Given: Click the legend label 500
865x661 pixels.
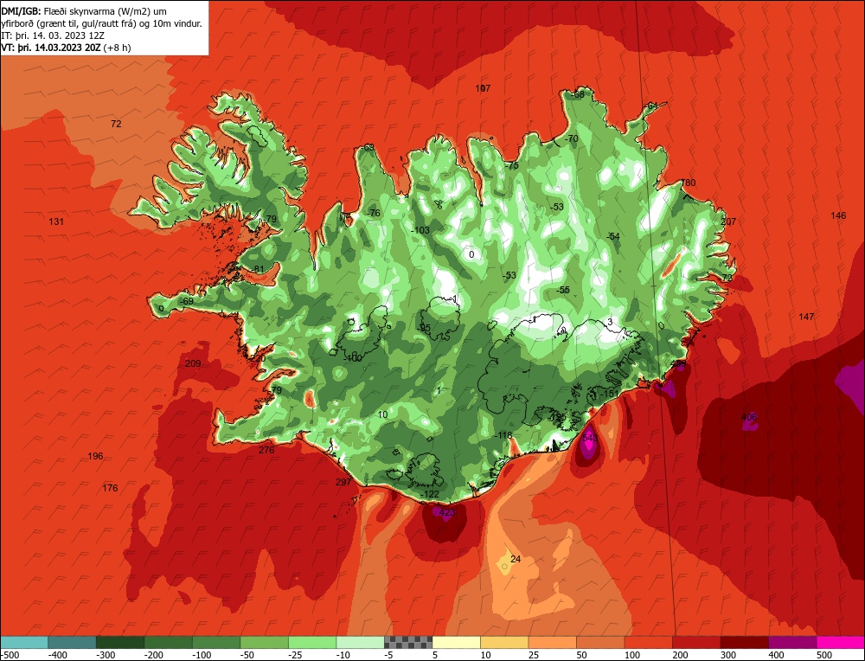Looking at the screenshot, I should click(x=824, y=655).
